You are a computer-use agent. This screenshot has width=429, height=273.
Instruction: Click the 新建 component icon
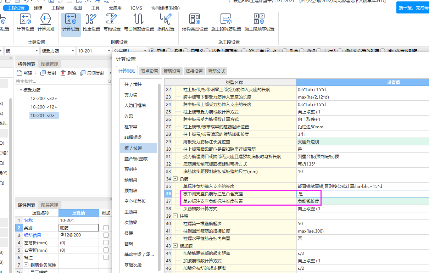coord(19,73)
